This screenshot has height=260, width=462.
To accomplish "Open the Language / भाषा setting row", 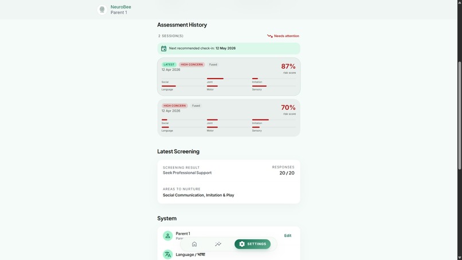I will click(x=229, y=254).
